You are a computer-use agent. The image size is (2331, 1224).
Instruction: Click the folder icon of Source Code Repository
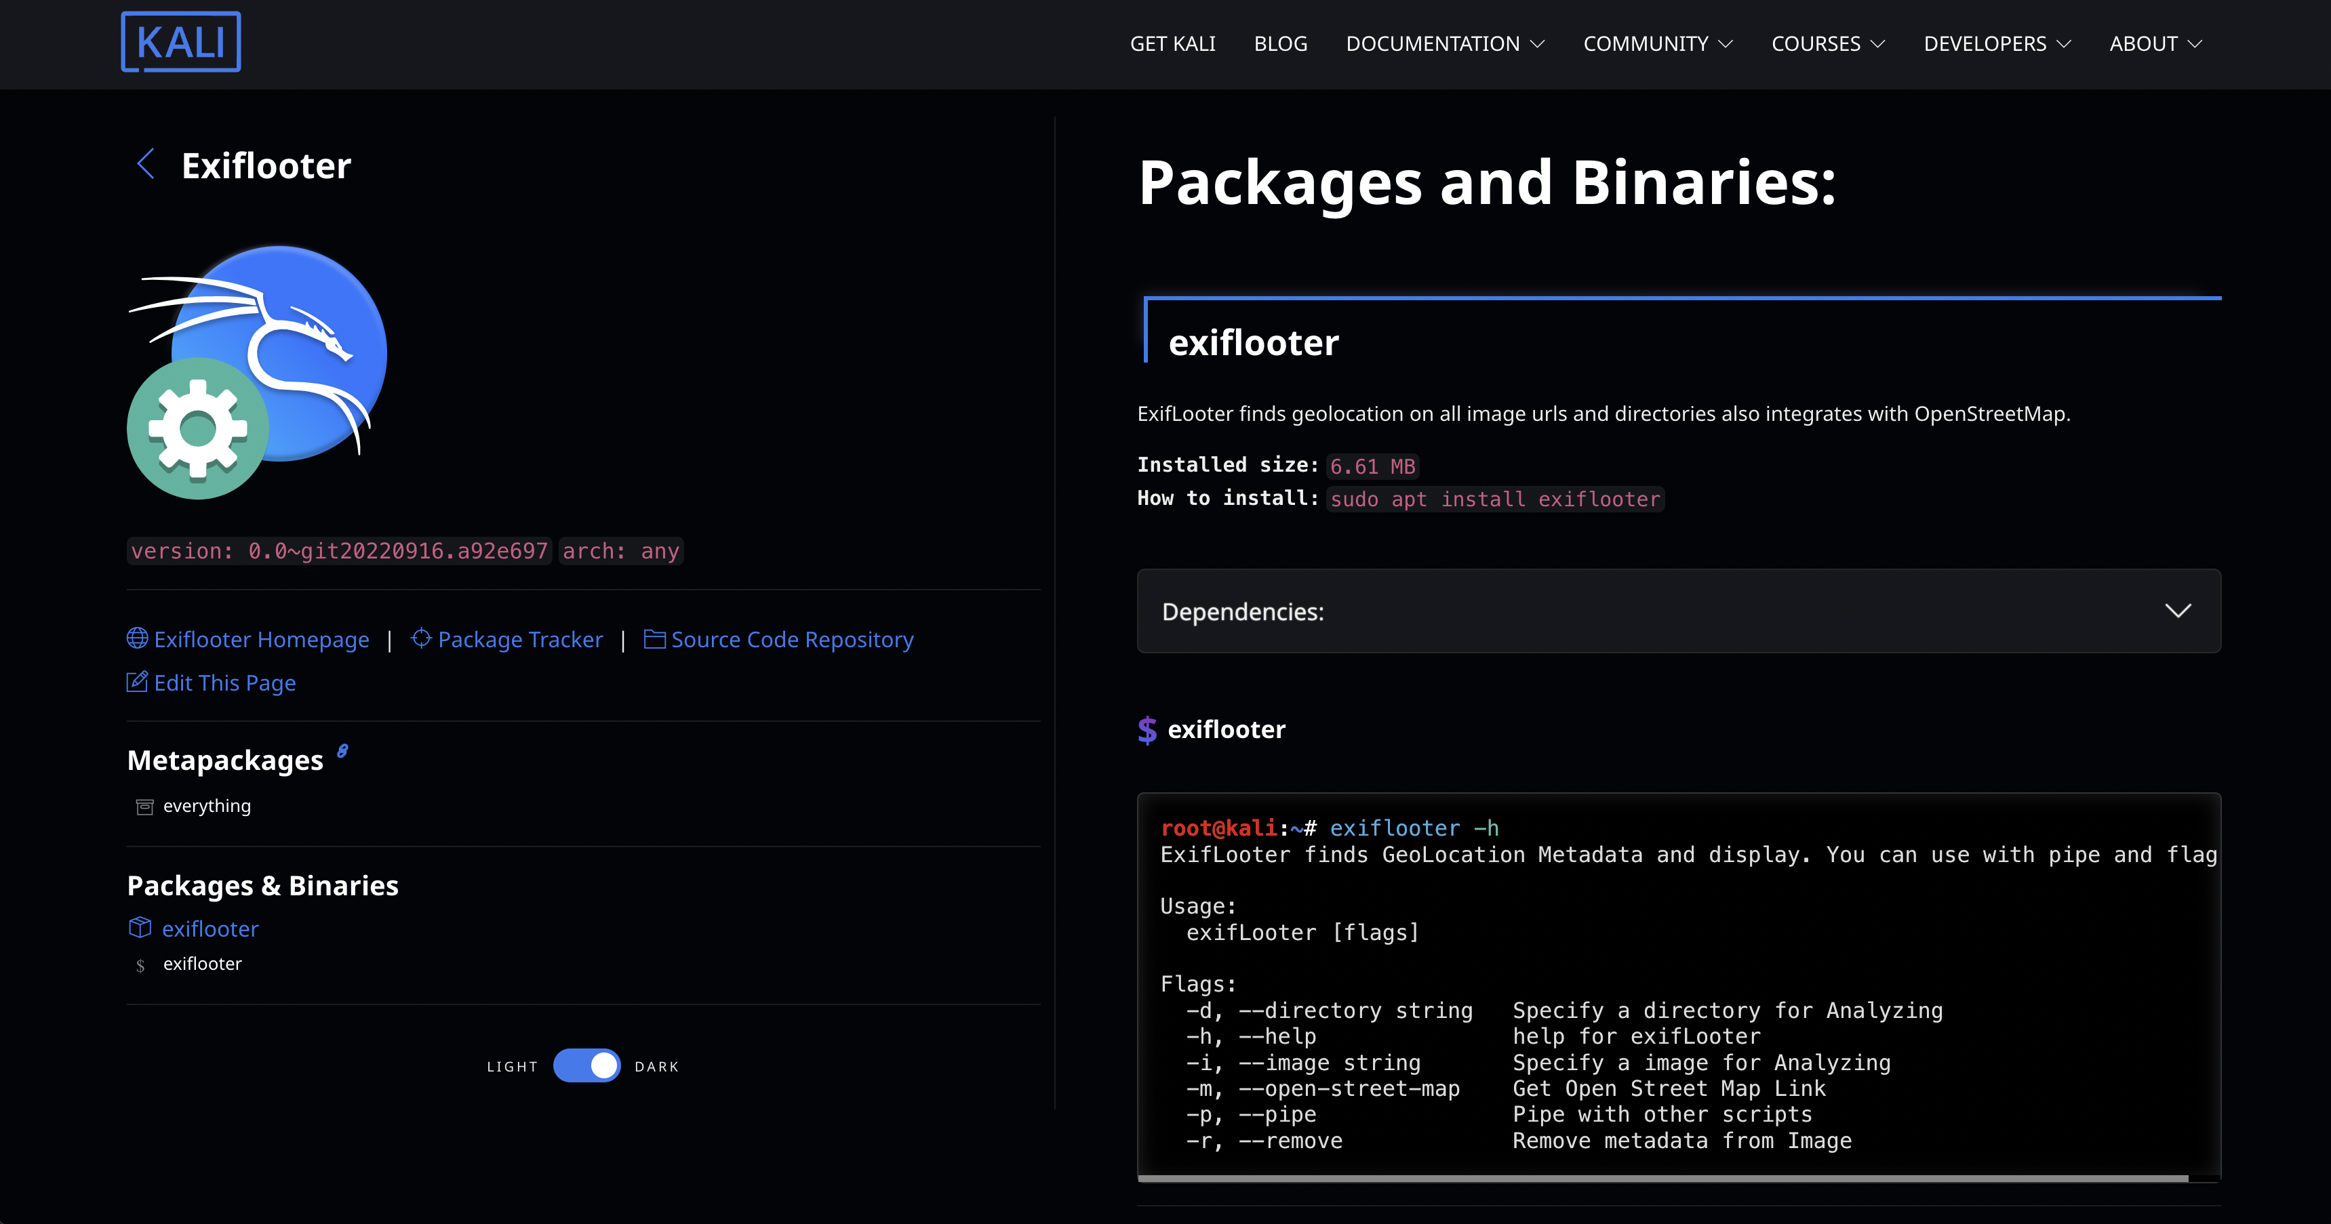coord(654,638)
